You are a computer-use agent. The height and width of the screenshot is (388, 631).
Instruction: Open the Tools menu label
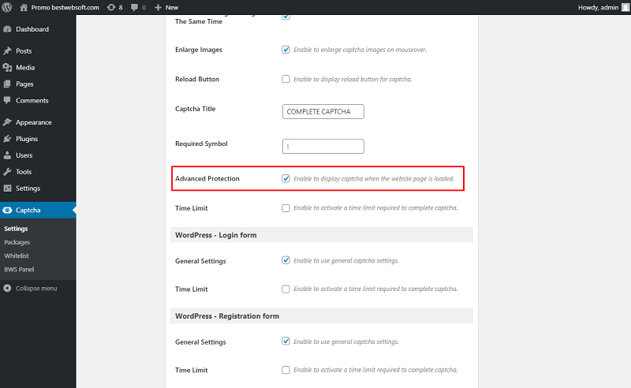coord(24,171)
